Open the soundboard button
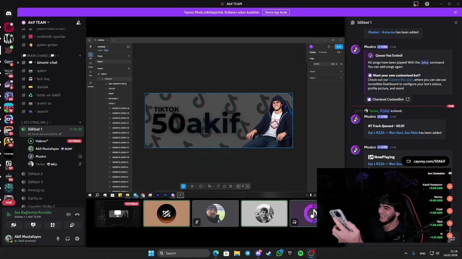 point(72,225)
